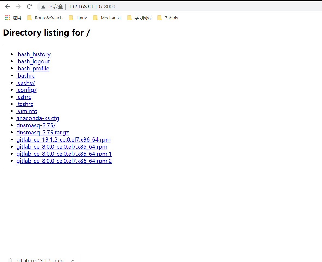Download gitlab-ce-8.0.0-ce.0.el7.x86_64.rpm.2
The height and width of the screenshot is (262, 322).
pos(64,161)
